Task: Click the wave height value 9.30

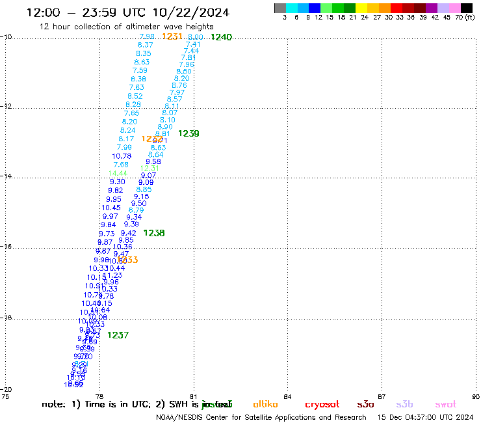Action: coord(118,182)
